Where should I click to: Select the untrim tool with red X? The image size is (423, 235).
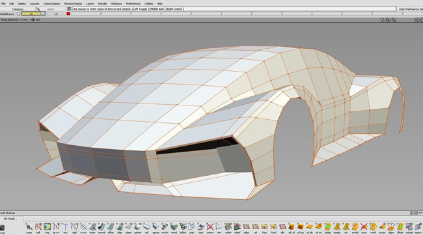tap(210, 228)
